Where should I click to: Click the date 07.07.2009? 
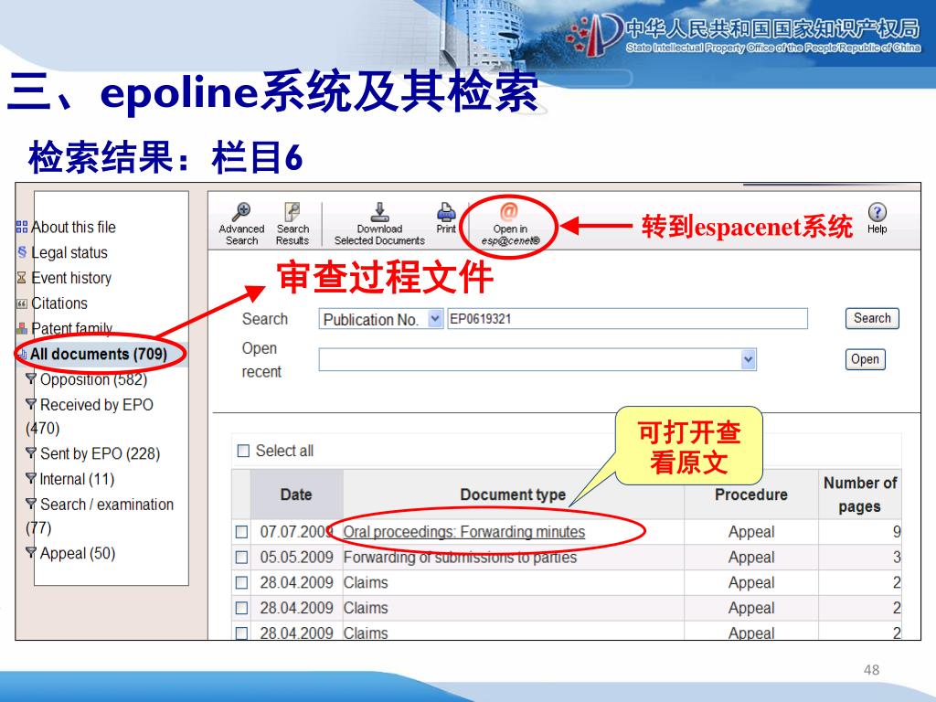pyautogui.click(x=296, y=532)
